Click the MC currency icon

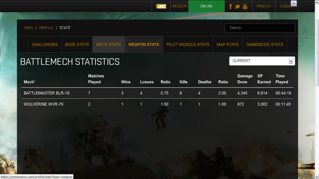click(161, 6)
